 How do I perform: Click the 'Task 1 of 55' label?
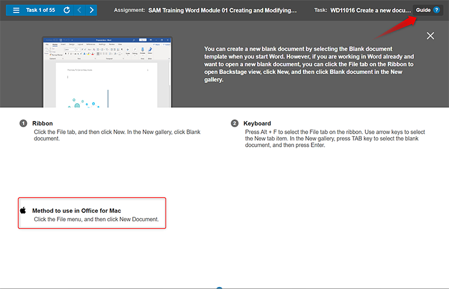click(x=40, y=10)
